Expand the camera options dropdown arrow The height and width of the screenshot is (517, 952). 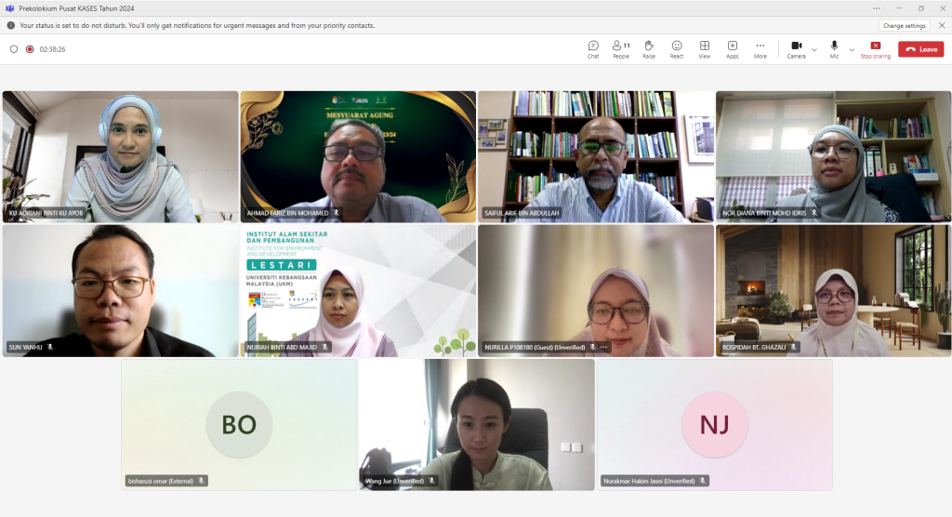pyautogui.click(x=814, y=49)
